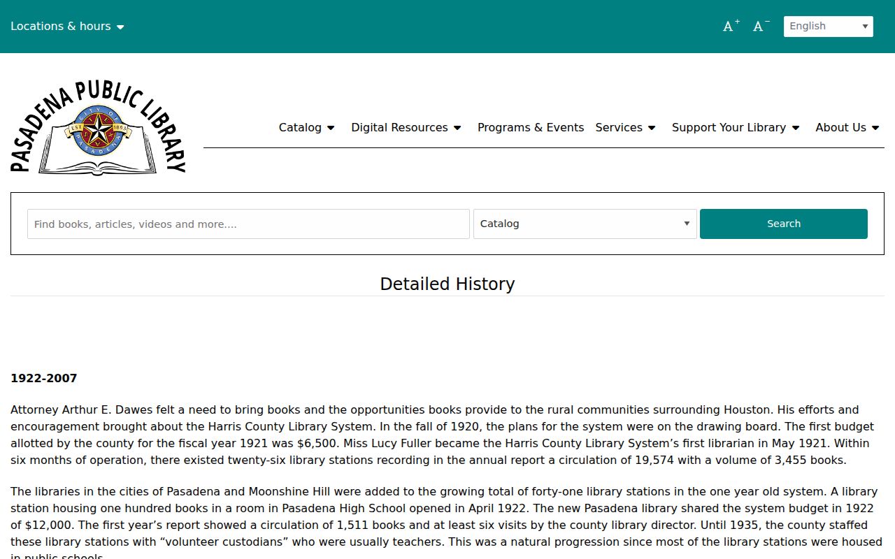The width and height of the screenshot is (895, 559).
Task: Open the Catalog search scope dropdown
Action: tap(585, 224)
